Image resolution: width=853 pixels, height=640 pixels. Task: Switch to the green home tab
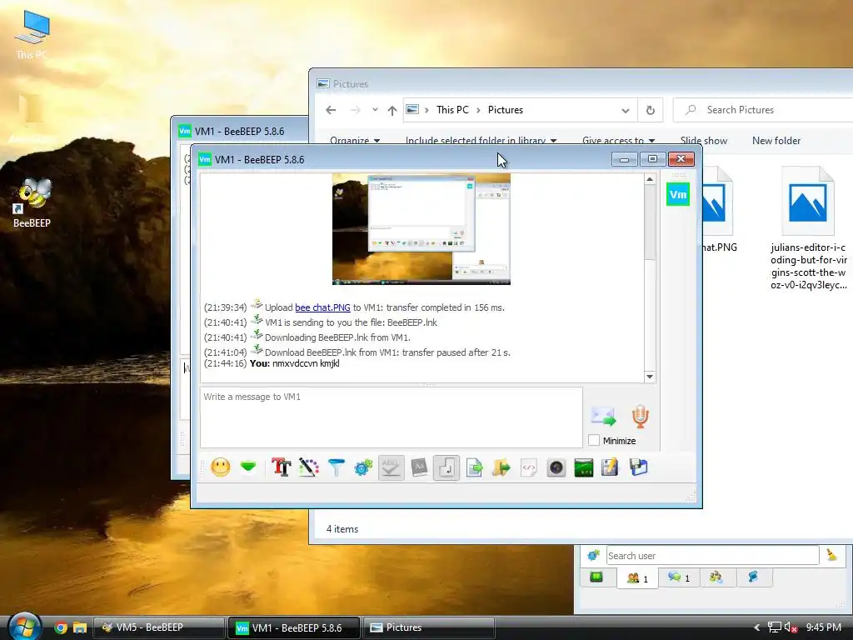tap(596, 577)
